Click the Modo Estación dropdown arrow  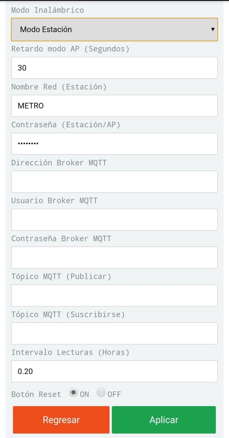pyautogui.click(x=213, y=29)
